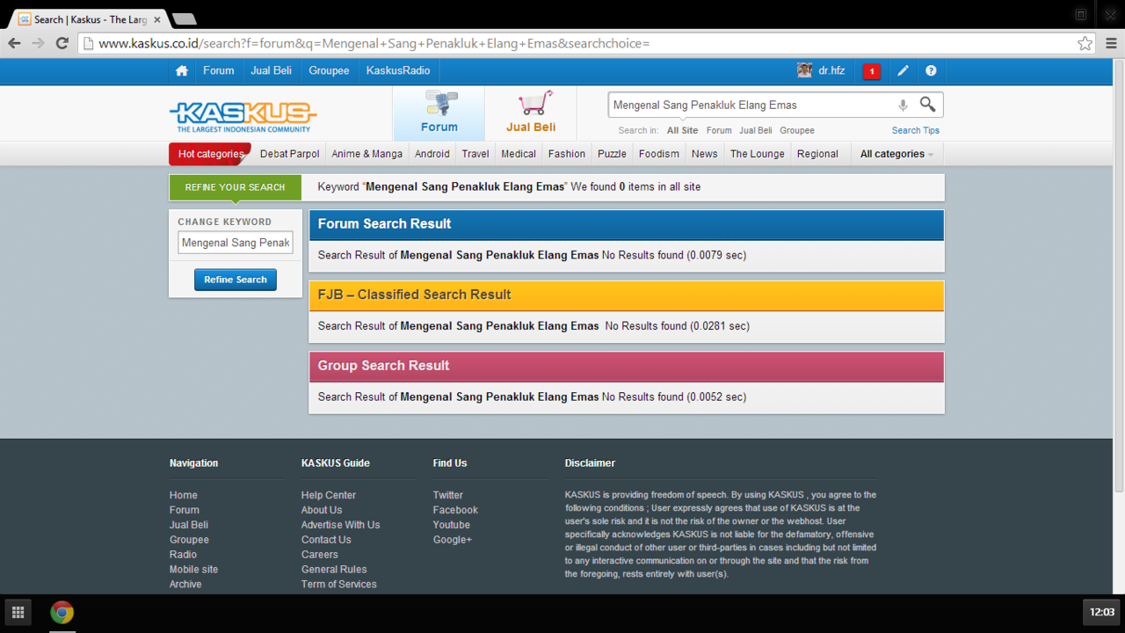Open Groupee in the top blue bar
This screenshot has height=633, width=1125.
coord(329,70)
